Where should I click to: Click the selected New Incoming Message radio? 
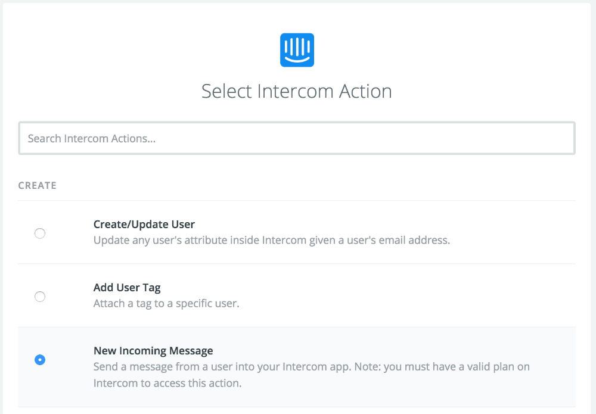(x=40, y=360)
